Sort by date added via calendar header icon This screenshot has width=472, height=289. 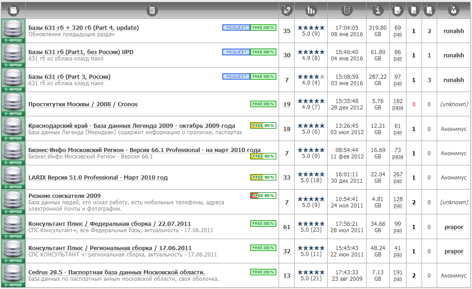click(347, 11)
